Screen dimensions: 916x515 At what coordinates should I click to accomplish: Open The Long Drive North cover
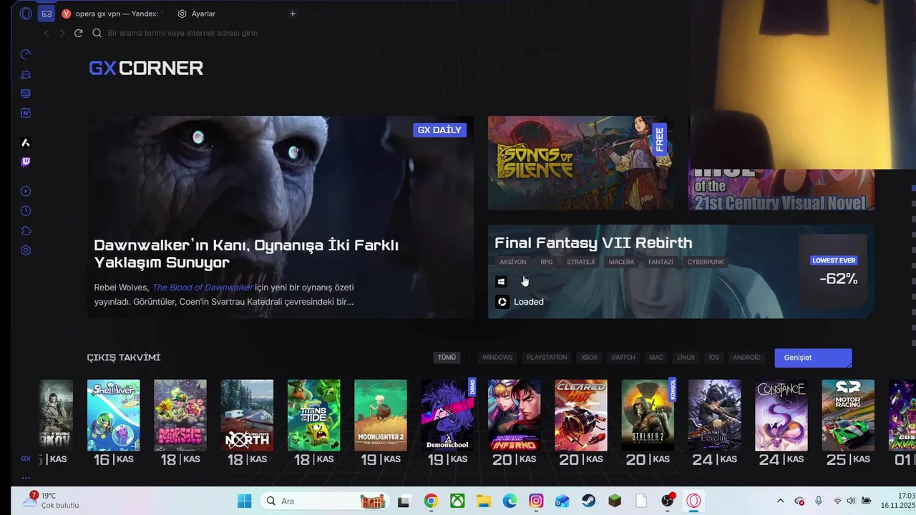pyautogui.click(x=247, y=416)
